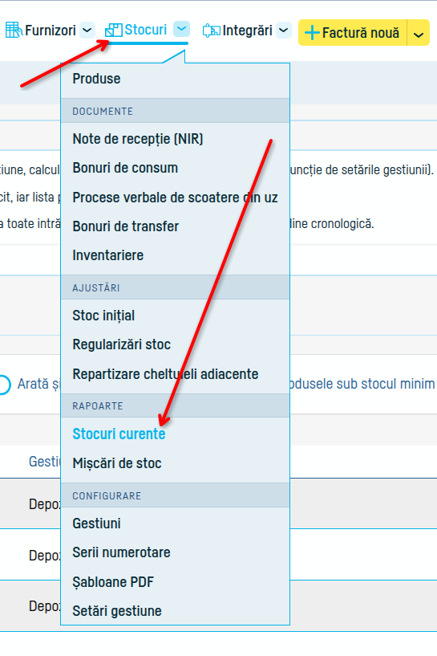Select Procese verbale de scoatere din uz

pos(175,197)
